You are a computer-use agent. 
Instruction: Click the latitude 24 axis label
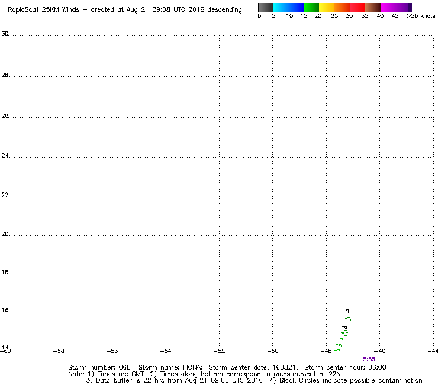pos(5,156)
